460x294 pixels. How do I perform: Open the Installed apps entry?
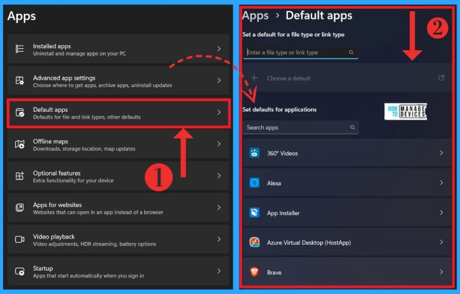point(118,49)
